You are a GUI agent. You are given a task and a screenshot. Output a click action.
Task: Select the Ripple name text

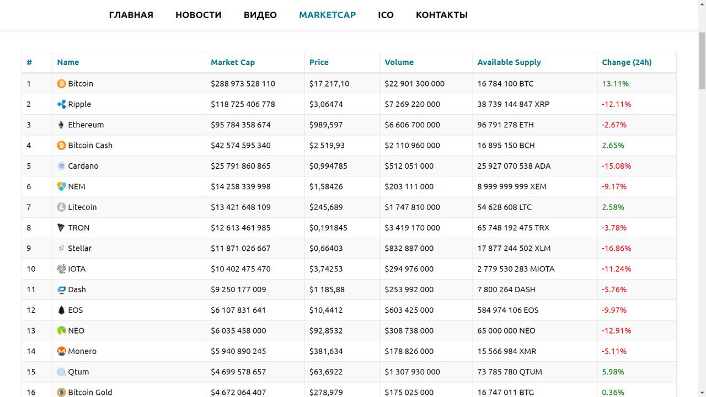pos(79,104)
